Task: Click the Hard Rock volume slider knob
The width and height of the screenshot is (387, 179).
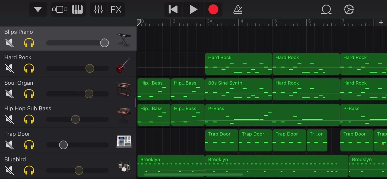Action: (x=90, y=68)
